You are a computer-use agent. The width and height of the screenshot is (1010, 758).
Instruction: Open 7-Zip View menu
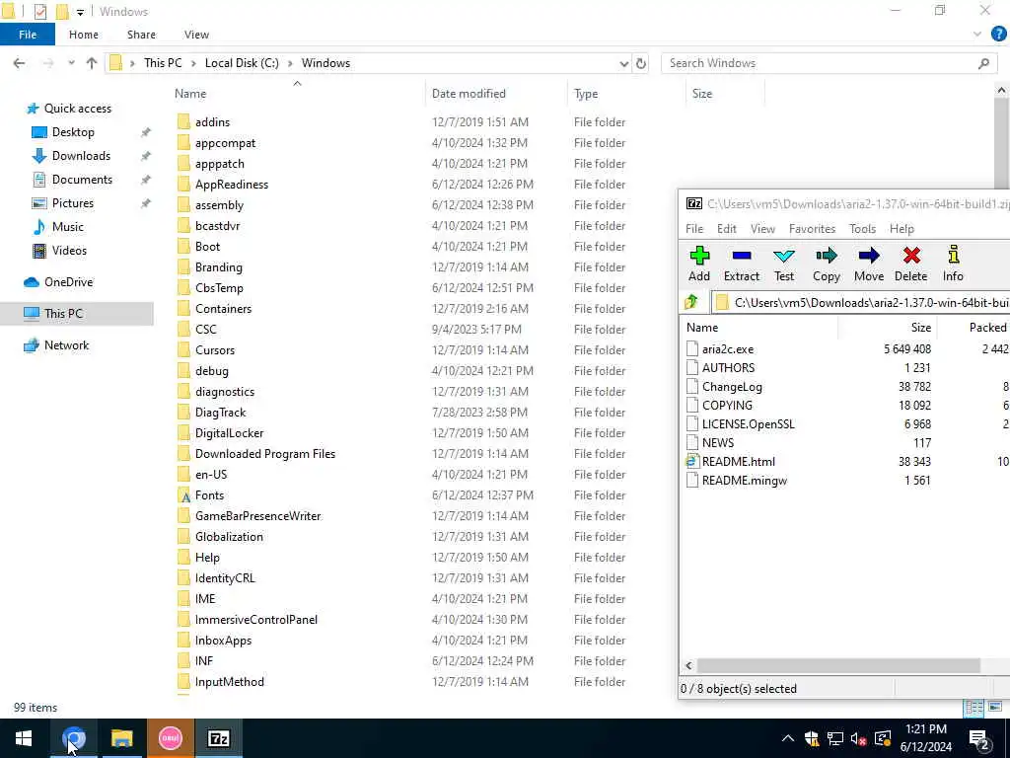tap(762, 229)
